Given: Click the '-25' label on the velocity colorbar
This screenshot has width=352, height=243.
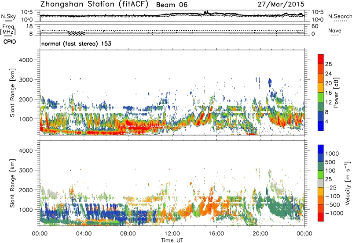Looking at the screenshot, I should point(331,187).
